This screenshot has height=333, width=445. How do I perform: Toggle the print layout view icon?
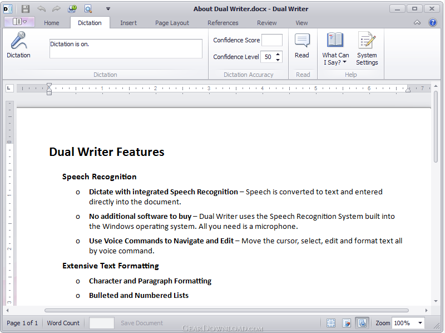click(362, 323)
